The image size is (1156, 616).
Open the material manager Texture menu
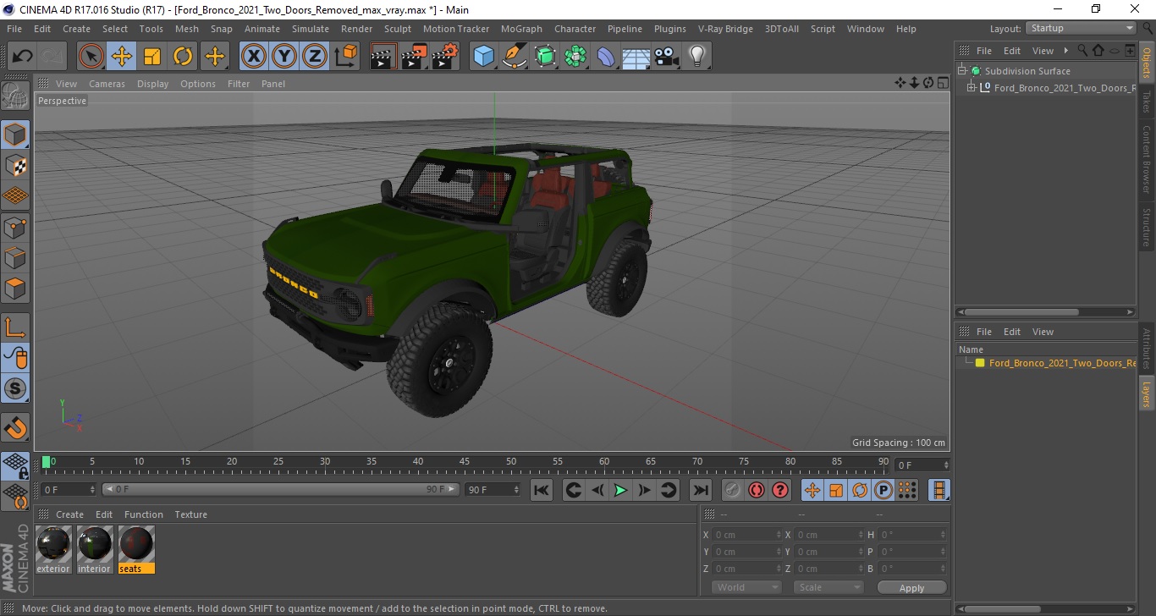[x=190, y=514]
